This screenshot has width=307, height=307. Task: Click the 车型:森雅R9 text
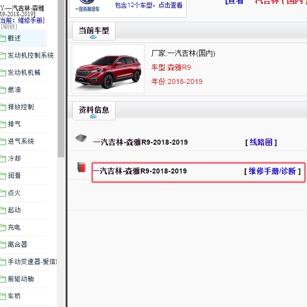171,68
